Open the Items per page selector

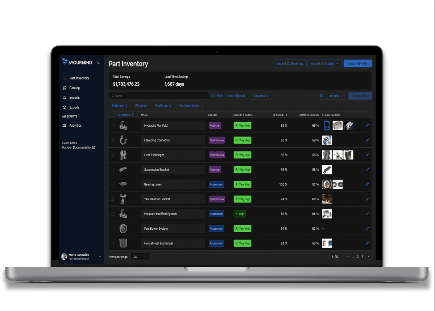tap(140, 257)
